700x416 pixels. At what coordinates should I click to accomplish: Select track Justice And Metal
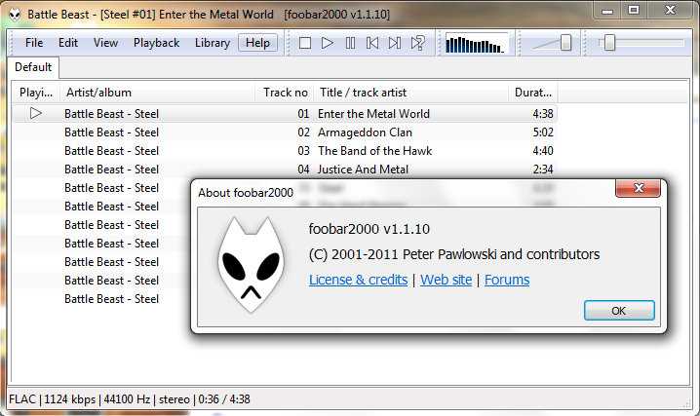(x=363, y=170)
